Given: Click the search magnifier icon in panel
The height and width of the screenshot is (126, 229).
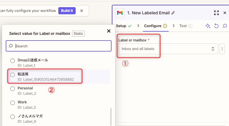Looking at the screenshot, I should pyautogui.click(x=225, y=26).
